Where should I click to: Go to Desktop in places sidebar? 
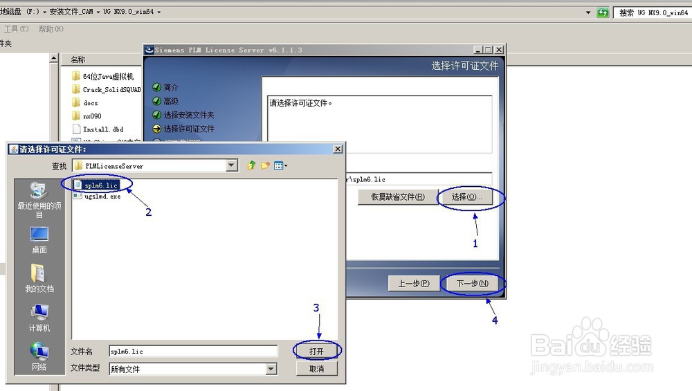[x=39, y=240]
